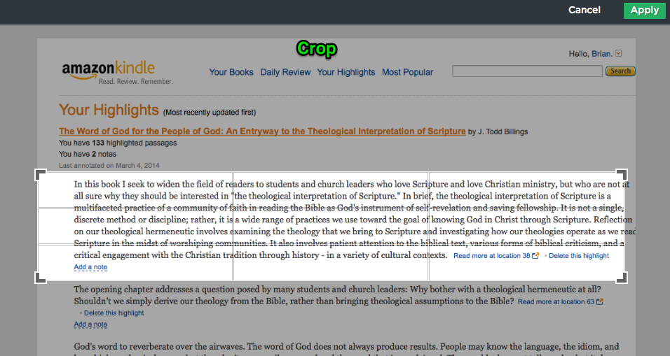Screen dimensions: 670x356
Task: Grab the bottom-right crop corner handle
Action: [622, 278]
